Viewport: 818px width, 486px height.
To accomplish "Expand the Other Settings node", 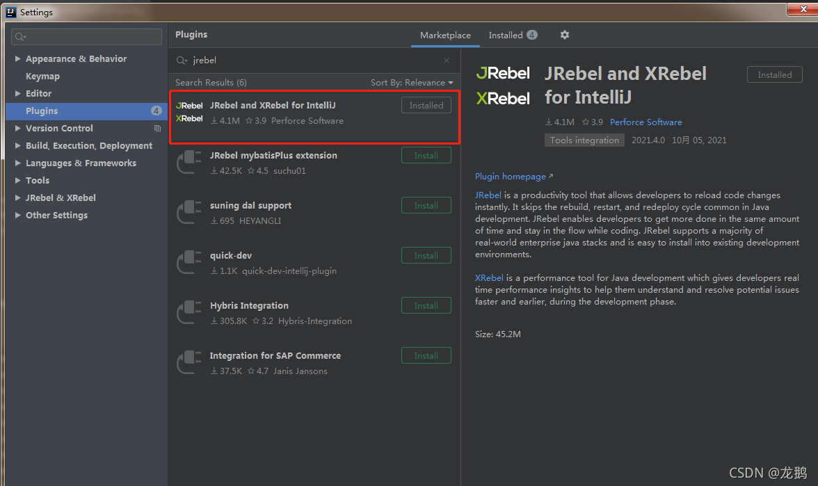I will (x=18, y=215).
